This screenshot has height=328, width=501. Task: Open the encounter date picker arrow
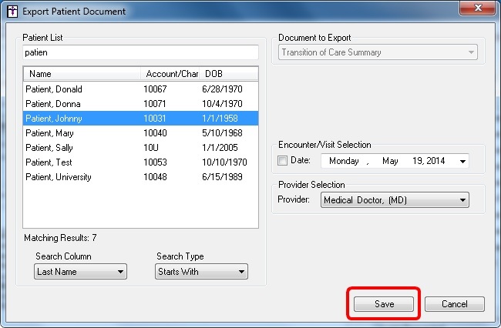462,162
